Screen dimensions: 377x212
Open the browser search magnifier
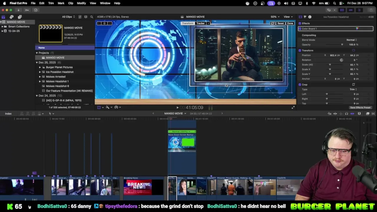click(x=92, y=17)
